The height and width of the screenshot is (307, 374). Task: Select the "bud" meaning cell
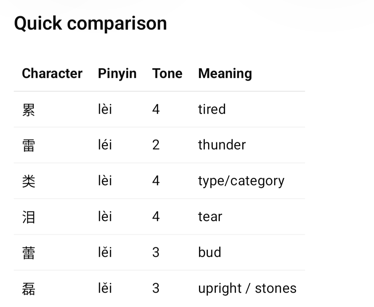(210, 252)
